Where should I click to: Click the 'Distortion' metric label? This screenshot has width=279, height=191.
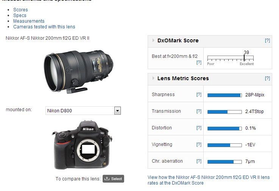click(x=162, y=128)
